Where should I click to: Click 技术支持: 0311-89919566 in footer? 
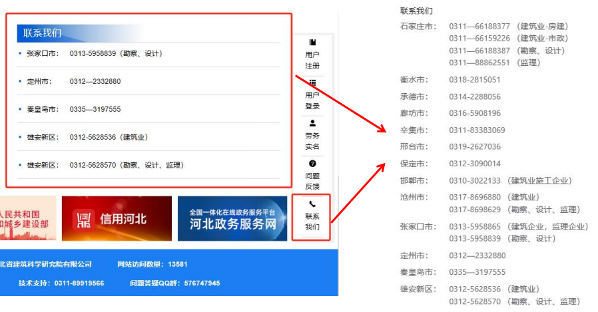tap(61, 283)
